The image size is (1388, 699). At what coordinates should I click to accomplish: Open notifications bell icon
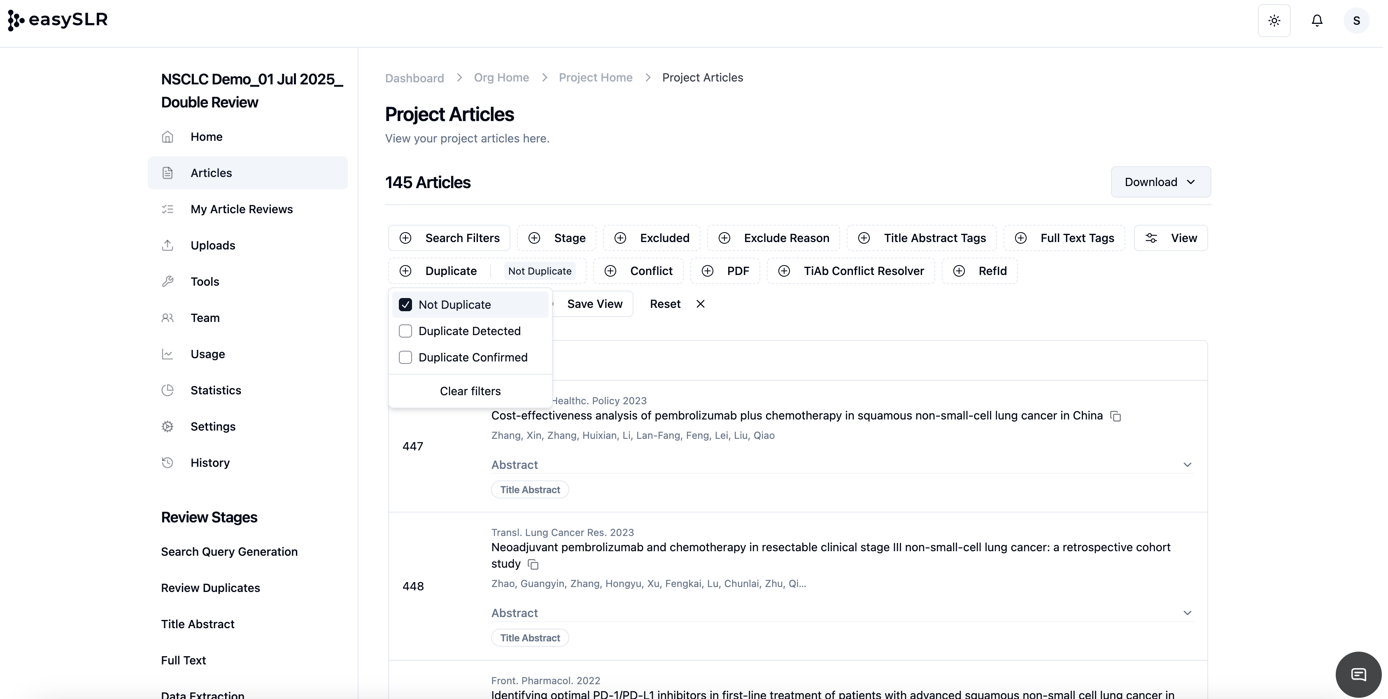click(1316, 21)
